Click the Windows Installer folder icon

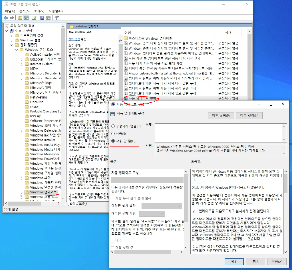click(27, 140)
